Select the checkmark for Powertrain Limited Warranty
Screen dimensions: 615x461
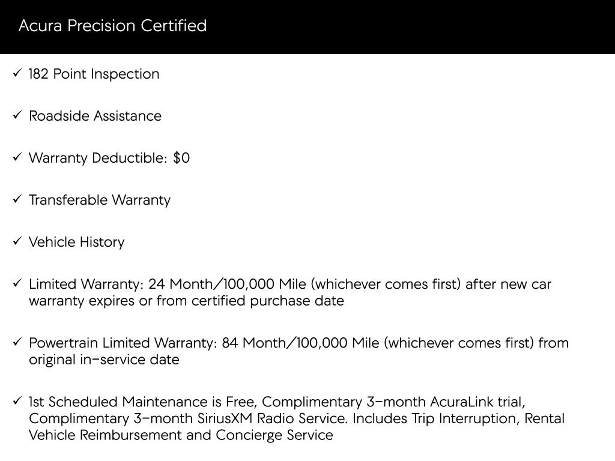(17, 343)
